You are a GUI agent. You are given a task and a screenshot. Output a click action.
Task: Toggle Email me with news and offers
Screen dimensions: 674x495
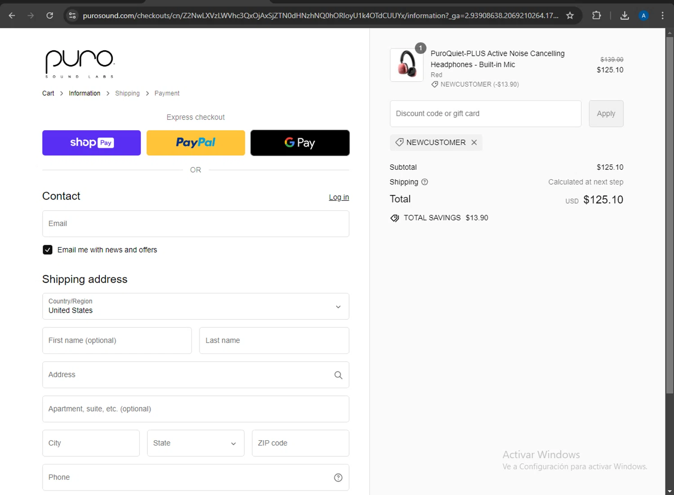pyautogui.click(x=48, y=250)
